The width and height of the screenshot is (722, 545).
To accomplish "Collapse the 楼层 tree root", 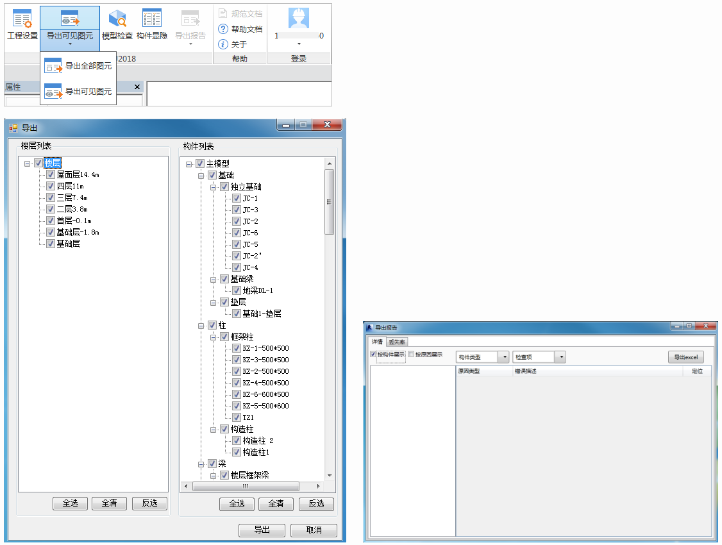I will point(27,163).
